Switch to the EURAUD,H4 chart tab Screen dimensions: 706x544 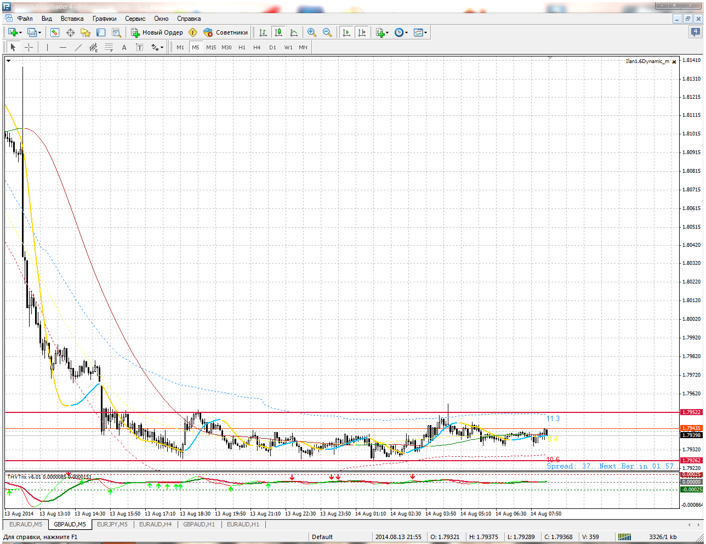coord(155,525)
